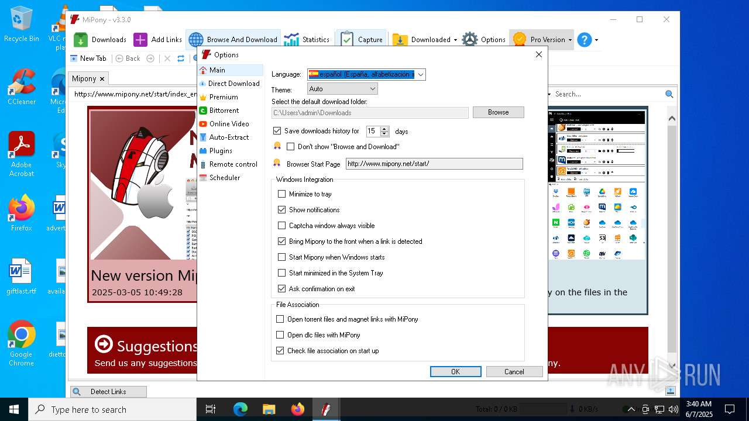Toggle Ask confirmation on exit
The height and width of the screenshot is (421, 749).
click(282, 289)
